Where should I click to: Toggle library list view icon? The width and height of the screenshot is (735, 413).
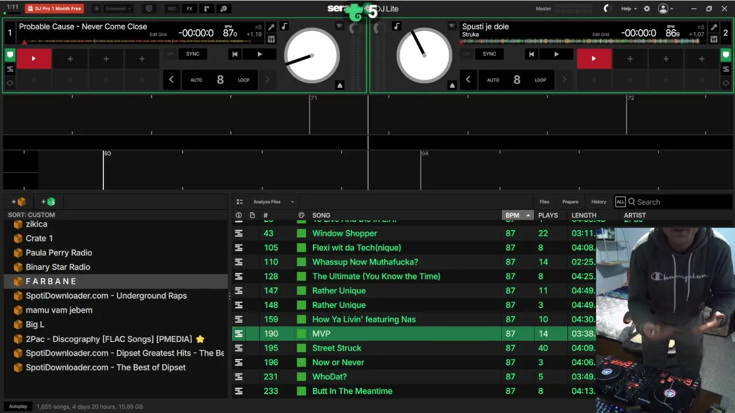pyautogui.click(x=239, y=202)
